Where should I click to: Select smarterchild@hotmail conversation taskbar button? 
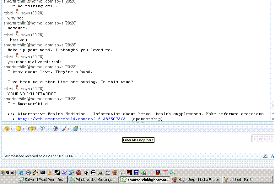point(145,180)
